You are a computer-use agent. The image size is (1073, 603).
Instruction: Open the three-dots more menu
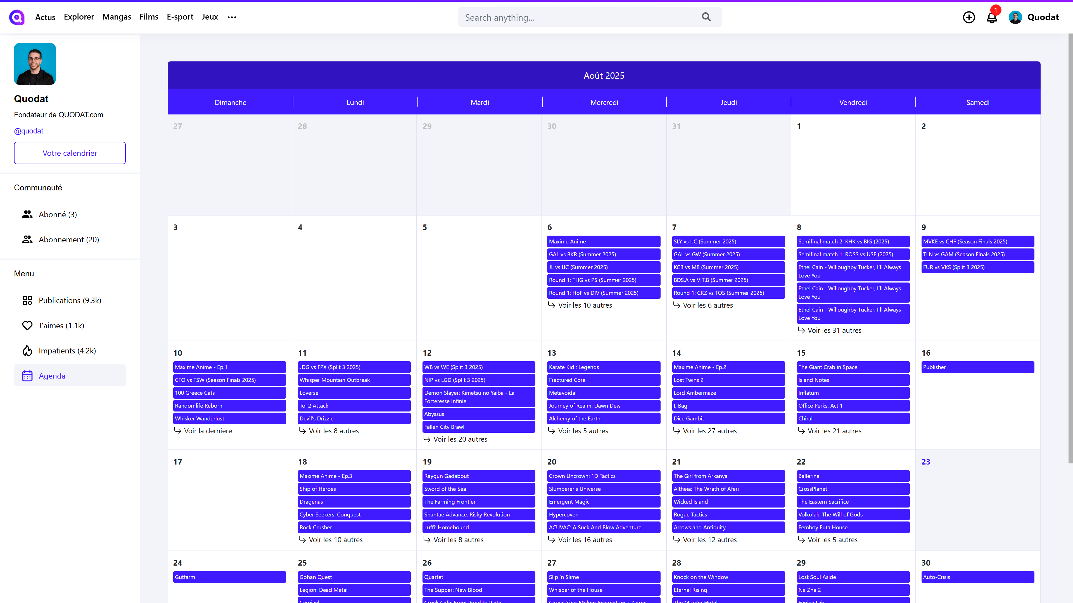pyautogui.click(x=232, y=17)
